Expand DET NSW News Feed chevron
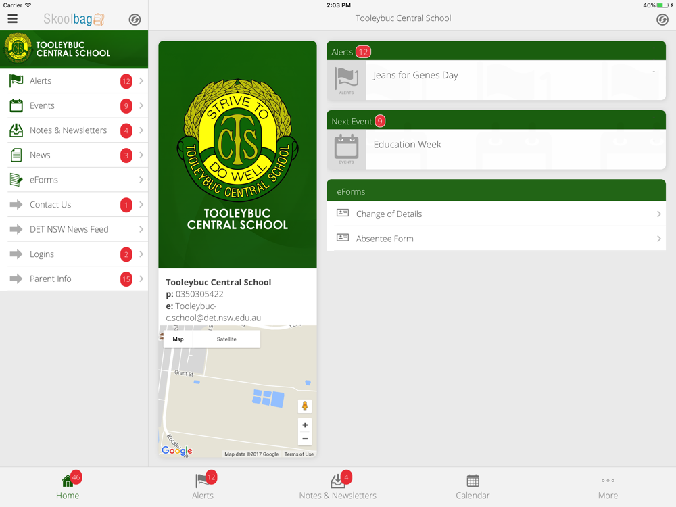676x507 pixels. pos(141,229)
